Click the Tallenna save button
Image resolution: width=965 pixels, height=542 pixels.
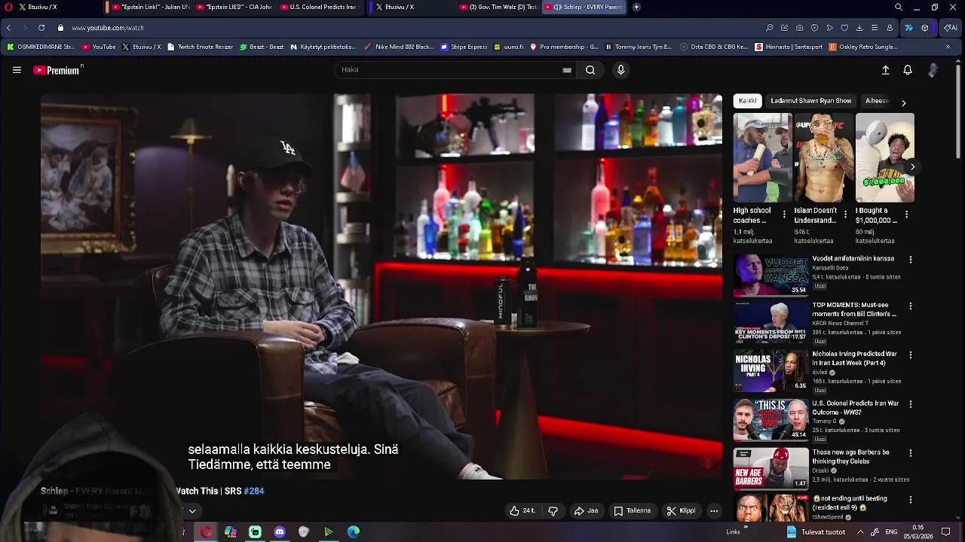coord(632,510)
